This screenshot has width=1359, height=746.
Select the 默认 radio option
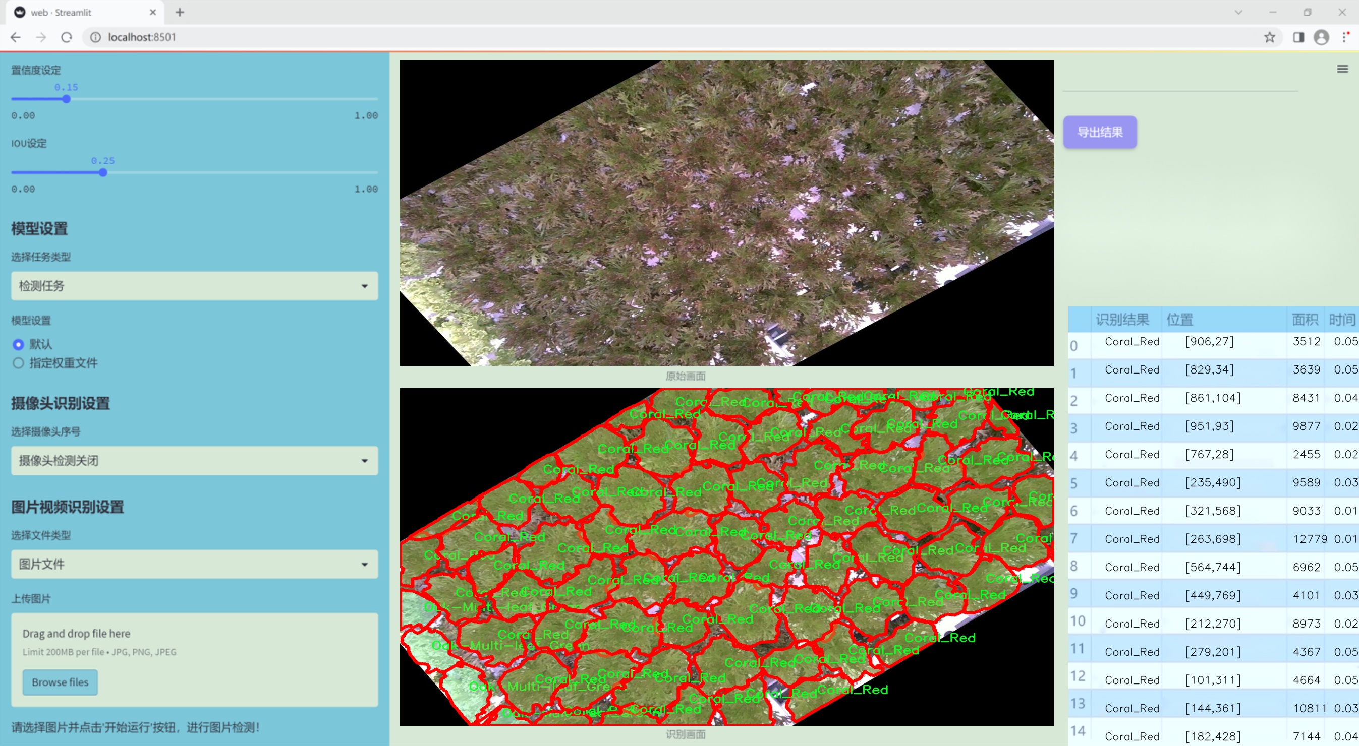pos(19,344)
